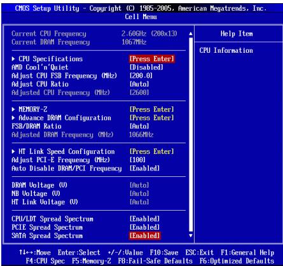Select the PCIE Spread Spectrum label

point(47,227)
